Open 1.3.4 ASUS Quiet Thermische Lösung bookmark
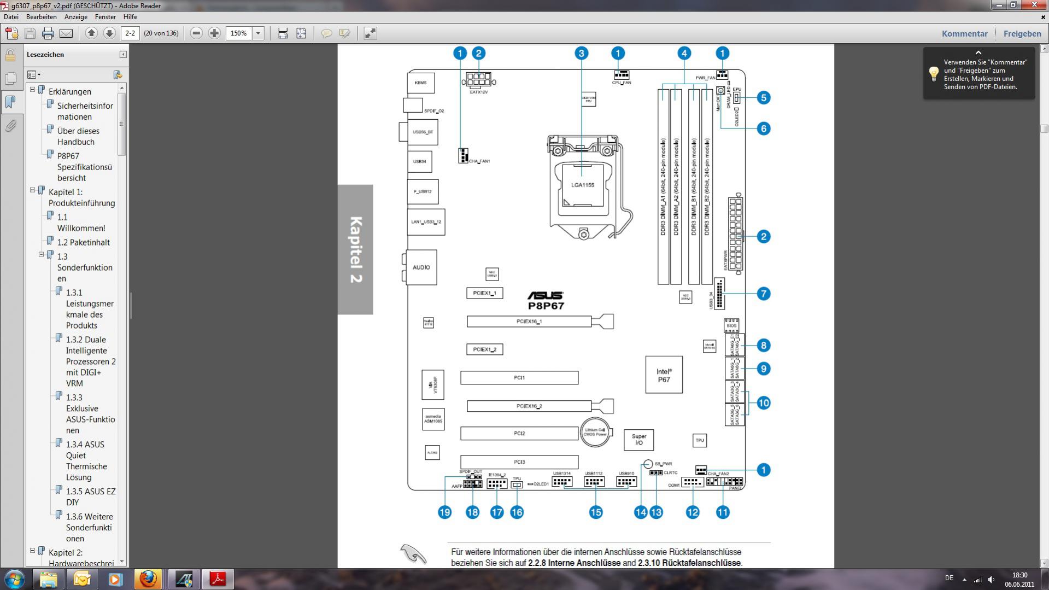Viewport: 1049px width, 590px height. coord(86,461)
